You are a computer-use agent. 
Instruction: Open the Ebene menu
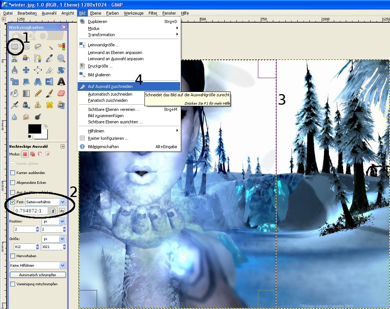point(96,13)
